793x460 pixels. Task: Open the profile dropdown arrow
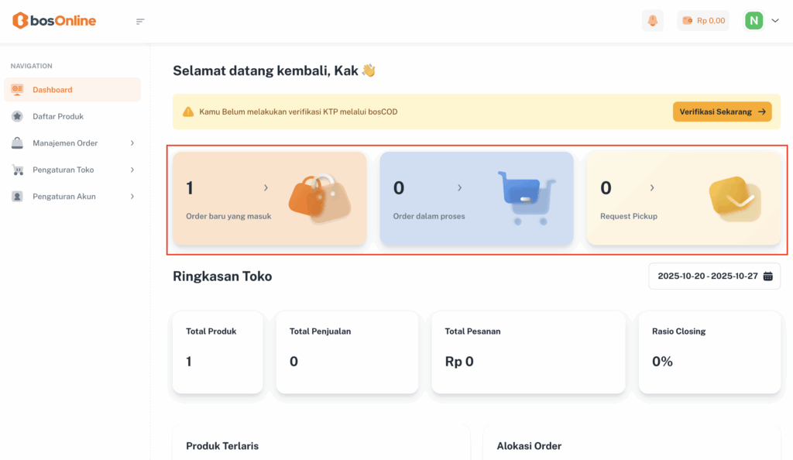click(x=775, y=21)
